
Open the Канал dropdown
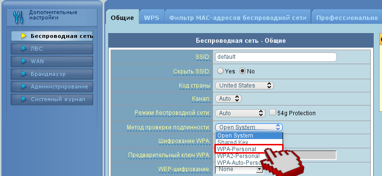228,99
